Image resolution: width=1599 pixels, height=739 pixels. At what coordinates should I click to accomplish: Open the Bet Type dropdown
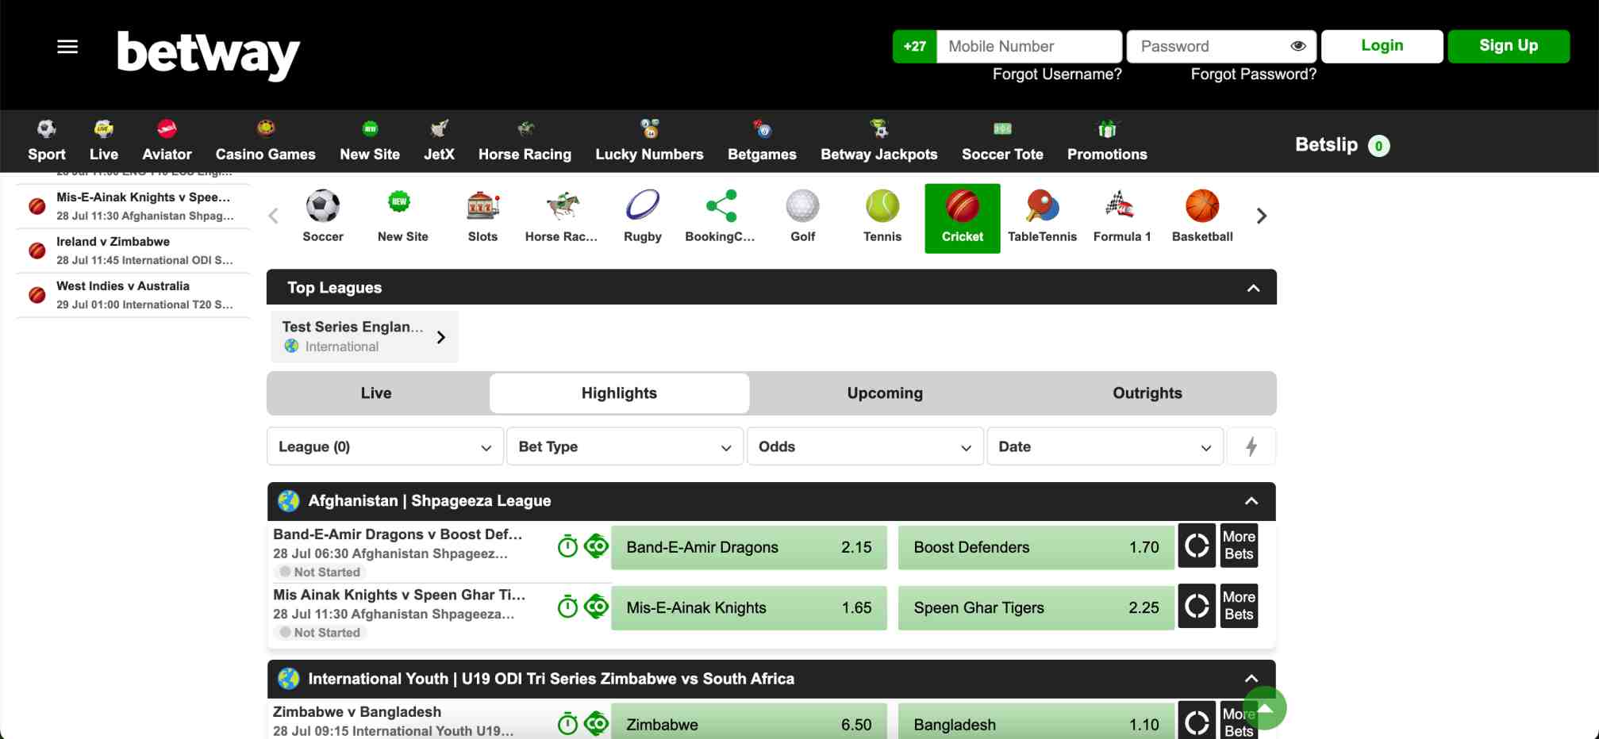point(625,446)
